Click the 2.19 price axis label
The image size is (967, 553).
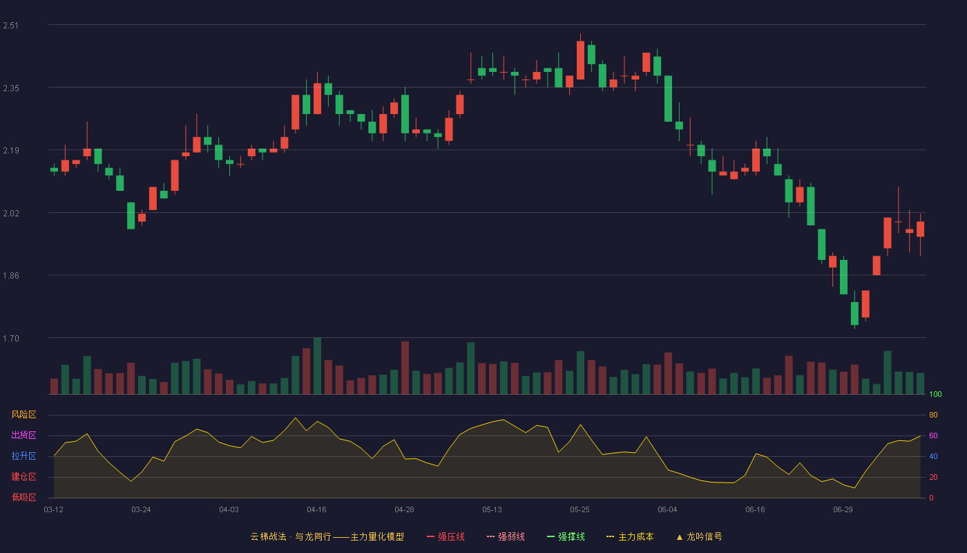pos(11,151)
